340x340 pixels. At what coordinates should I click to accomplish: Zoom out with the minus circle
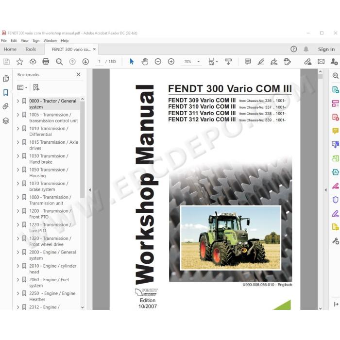point(158,62)
